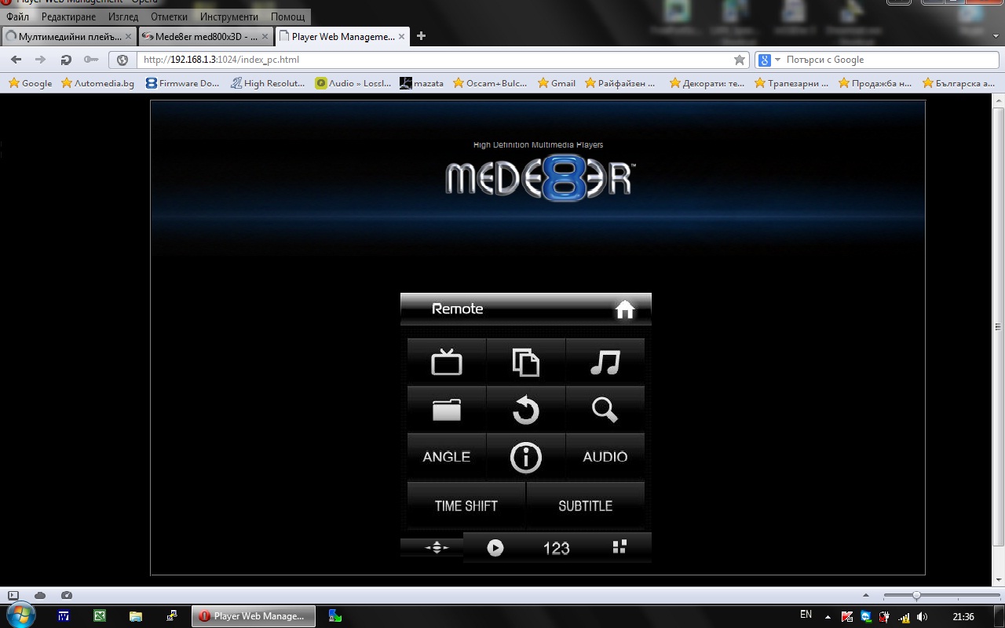Click the Opera Link cloud icon
This screenshot has height=628, width=1005.
40,596
